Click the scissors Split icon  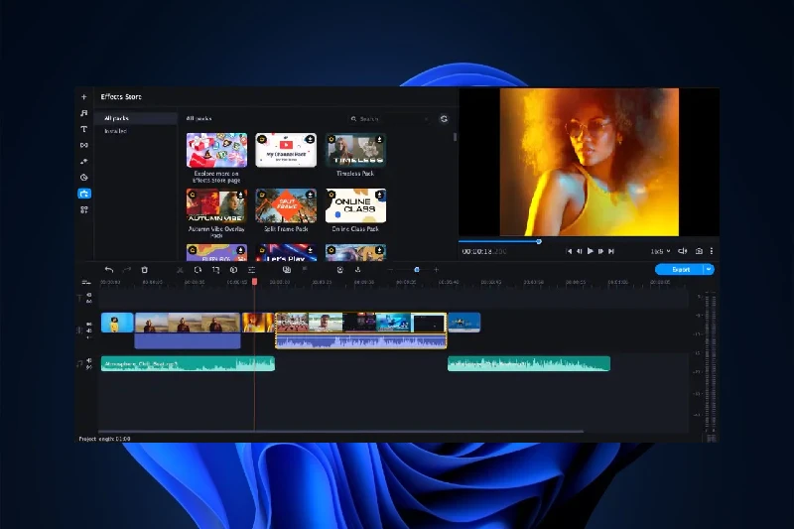(180, 270)
